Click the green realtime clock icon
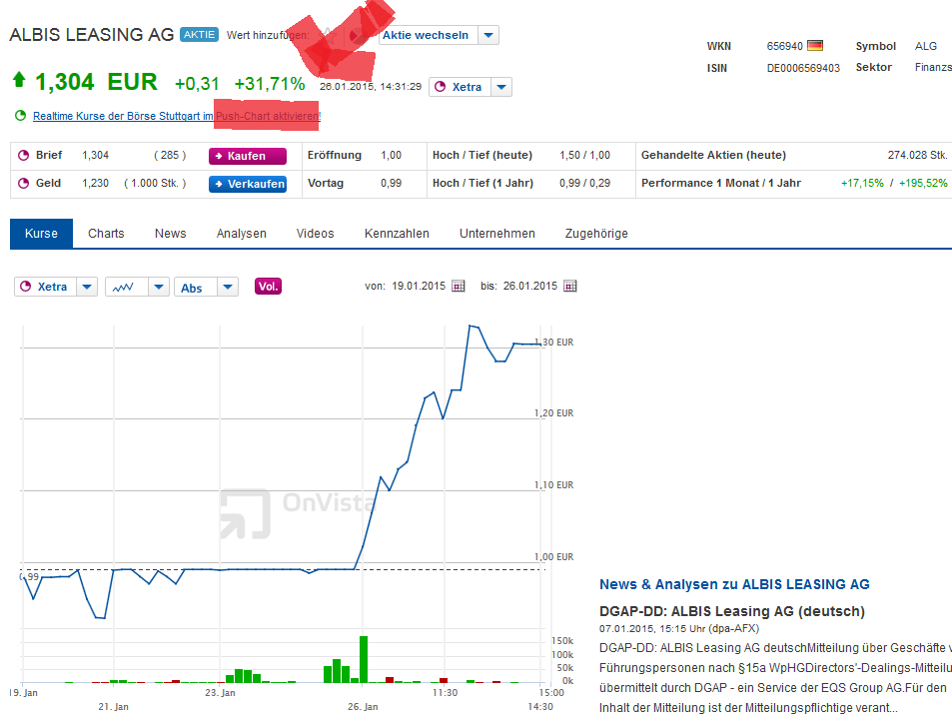Viewport: 952px width, 718px height. click(x=21, y=115)
